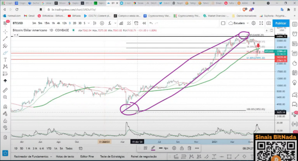Open the patterns tool group
The image size is (298, 161).
point(5,67)
